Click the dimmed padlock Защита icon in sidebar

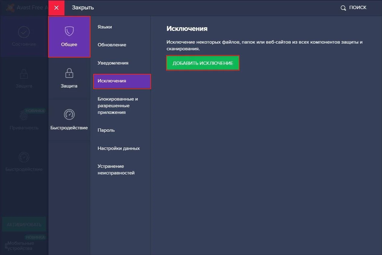(x=24, y=74)
